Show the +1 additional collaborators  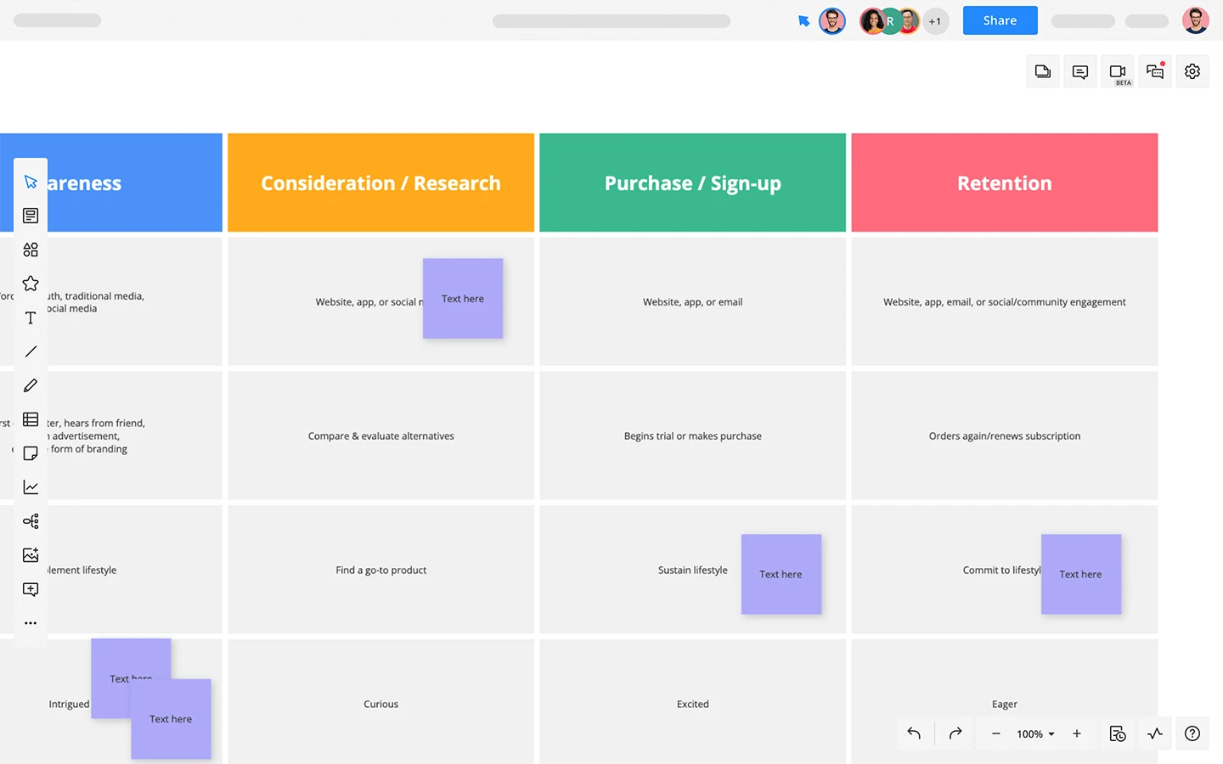[x=935, y=21]
